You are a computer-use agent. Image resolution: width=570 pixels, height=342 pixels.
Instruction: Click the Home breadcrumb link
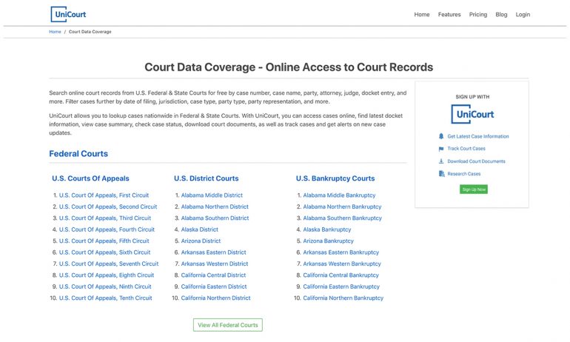pos(56,32)
